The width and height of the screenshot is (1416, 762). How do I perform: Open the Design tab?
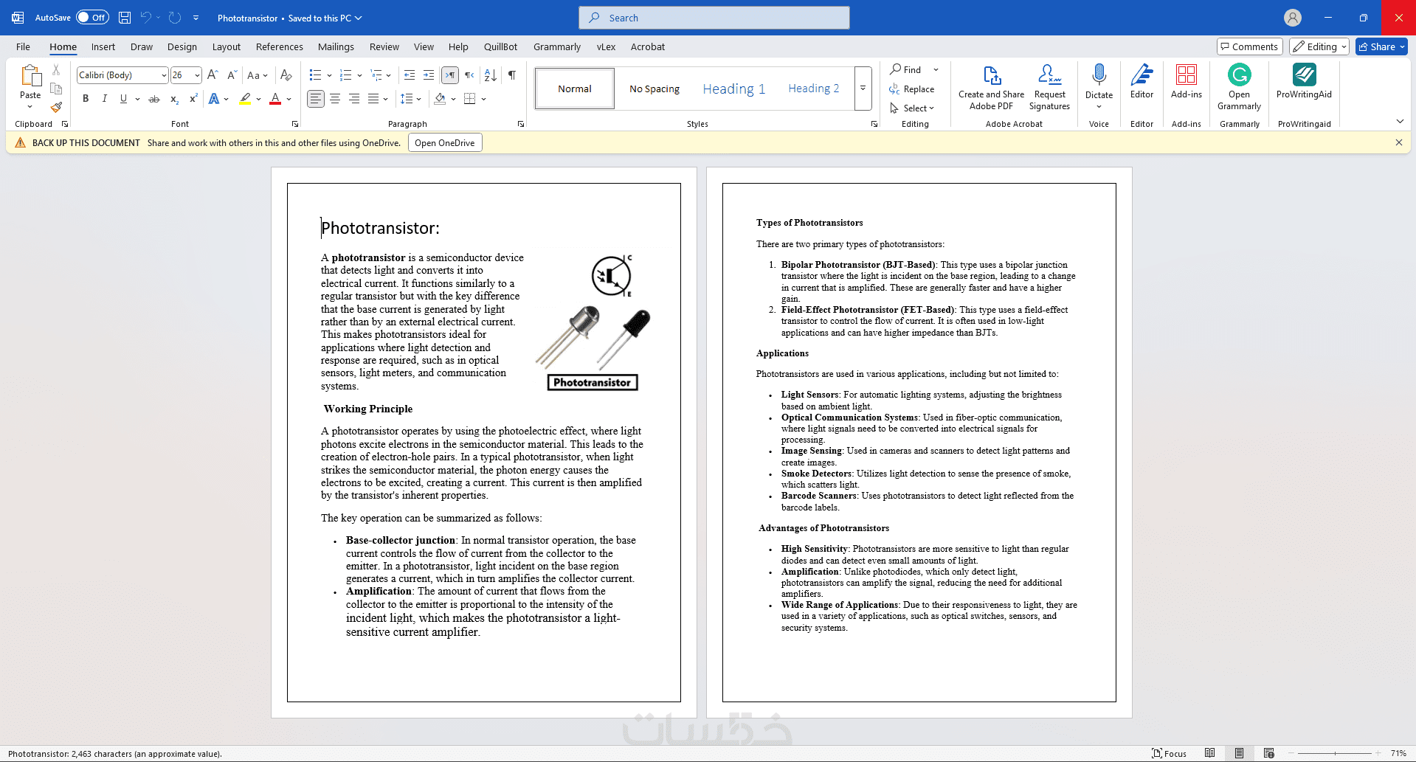point(182,46)
